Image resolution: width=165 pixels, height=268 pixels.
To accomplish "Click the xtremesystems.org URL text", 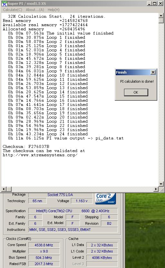I will coord(40,155).
